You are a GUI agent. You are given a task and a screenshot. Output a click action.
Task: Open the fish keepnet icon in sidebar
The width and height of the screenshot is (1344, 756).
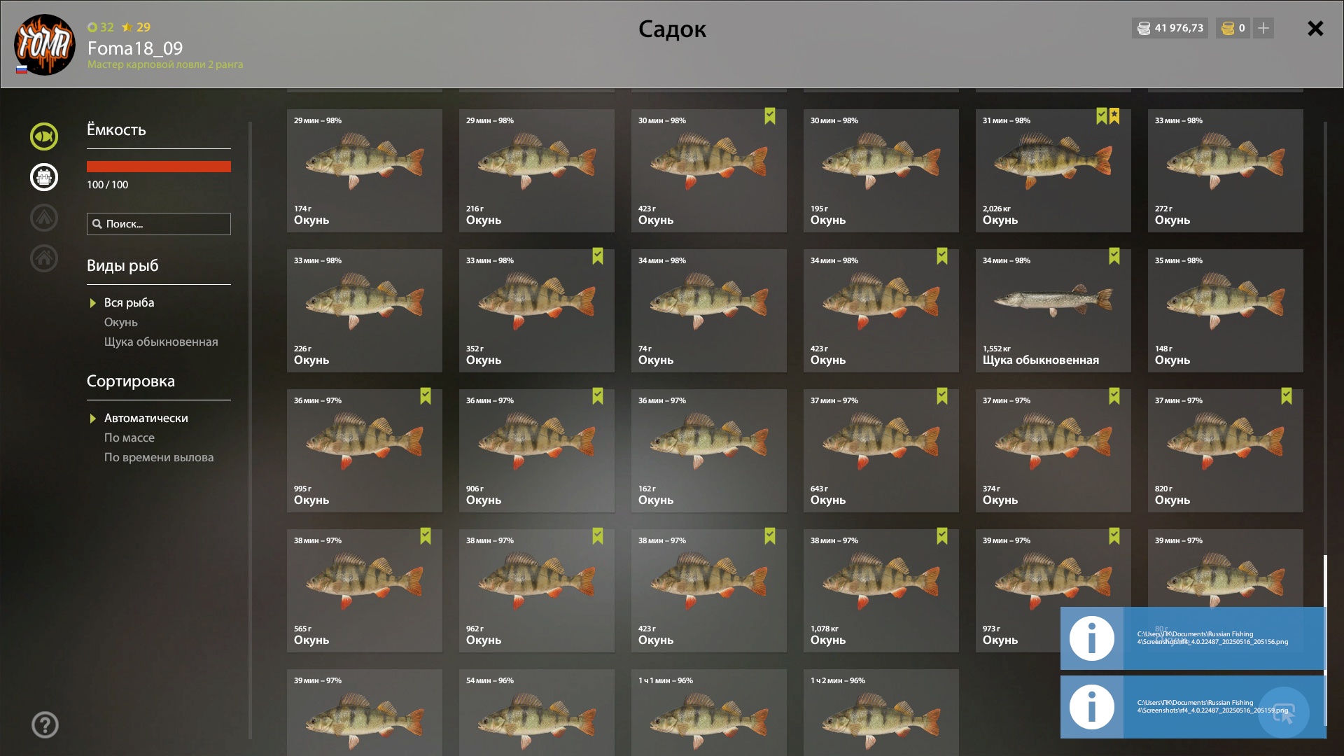point(44,136)
